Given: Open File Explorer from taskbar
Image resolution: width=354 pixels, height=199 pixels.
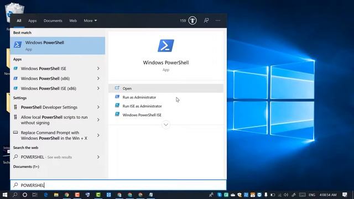Looking at the screenshot, I should pos(56,195).
